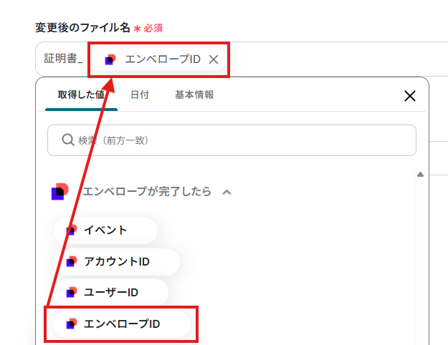The image size is (448, 345).
Task: Click the scrollbar up arrow
Action: [x=421, y=174]
